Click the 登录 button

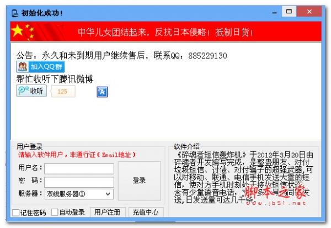coord(140,181)
